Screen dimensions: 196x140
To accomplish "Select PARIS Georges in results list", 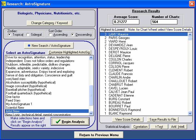I will tap(119, 38).
